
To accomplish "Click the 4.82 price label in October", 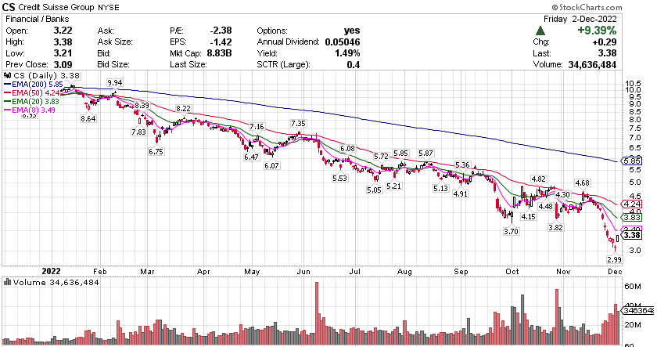I will tap(538, 179).
